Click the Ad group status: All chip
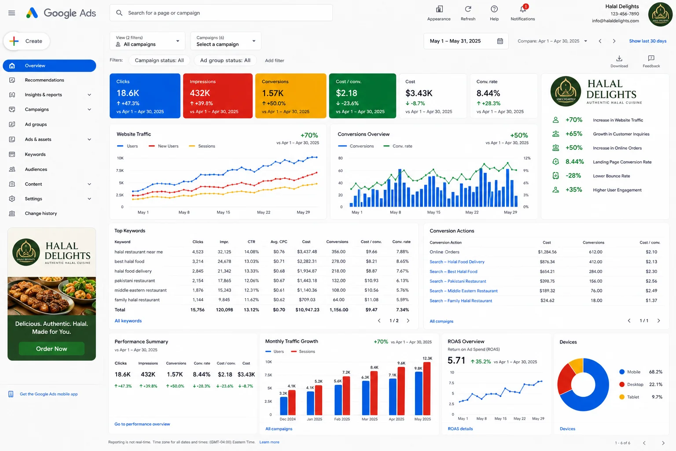The height and width of the screenshot is (451, 676). 225,60
